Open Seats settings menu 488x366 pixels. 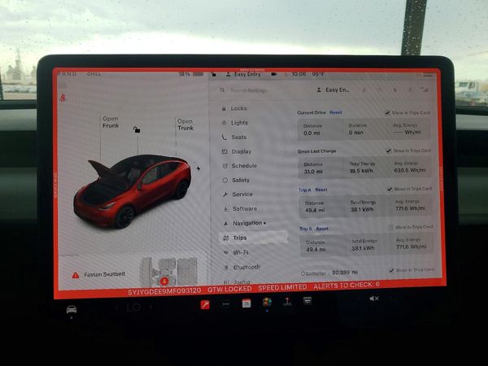(x=238, y=137)
